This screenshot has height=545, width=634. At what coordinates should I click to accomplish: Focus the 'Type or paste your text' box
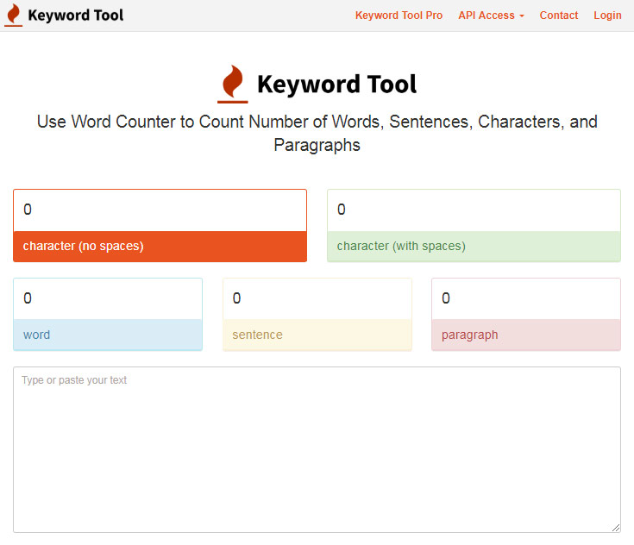click(317, 448)
